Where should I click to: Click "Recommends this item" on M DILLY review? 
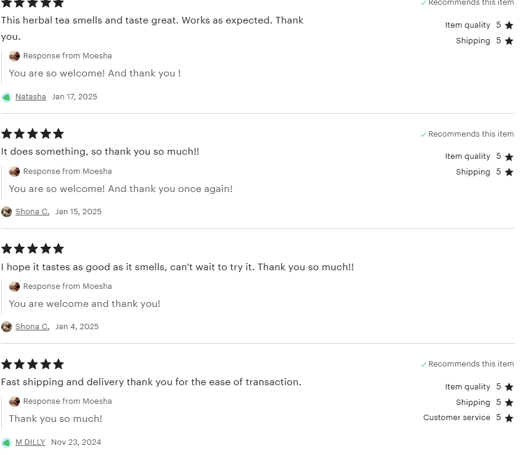[x=471, y=364]
